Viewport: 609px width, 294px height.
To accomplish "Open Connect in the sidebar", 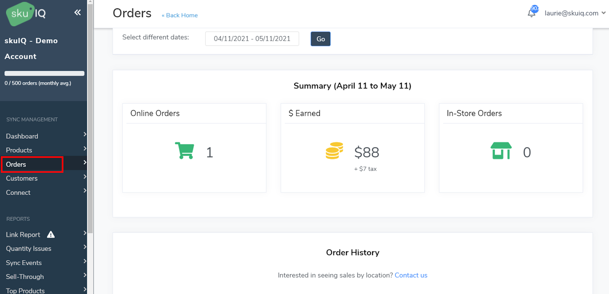I will point(18,193).
